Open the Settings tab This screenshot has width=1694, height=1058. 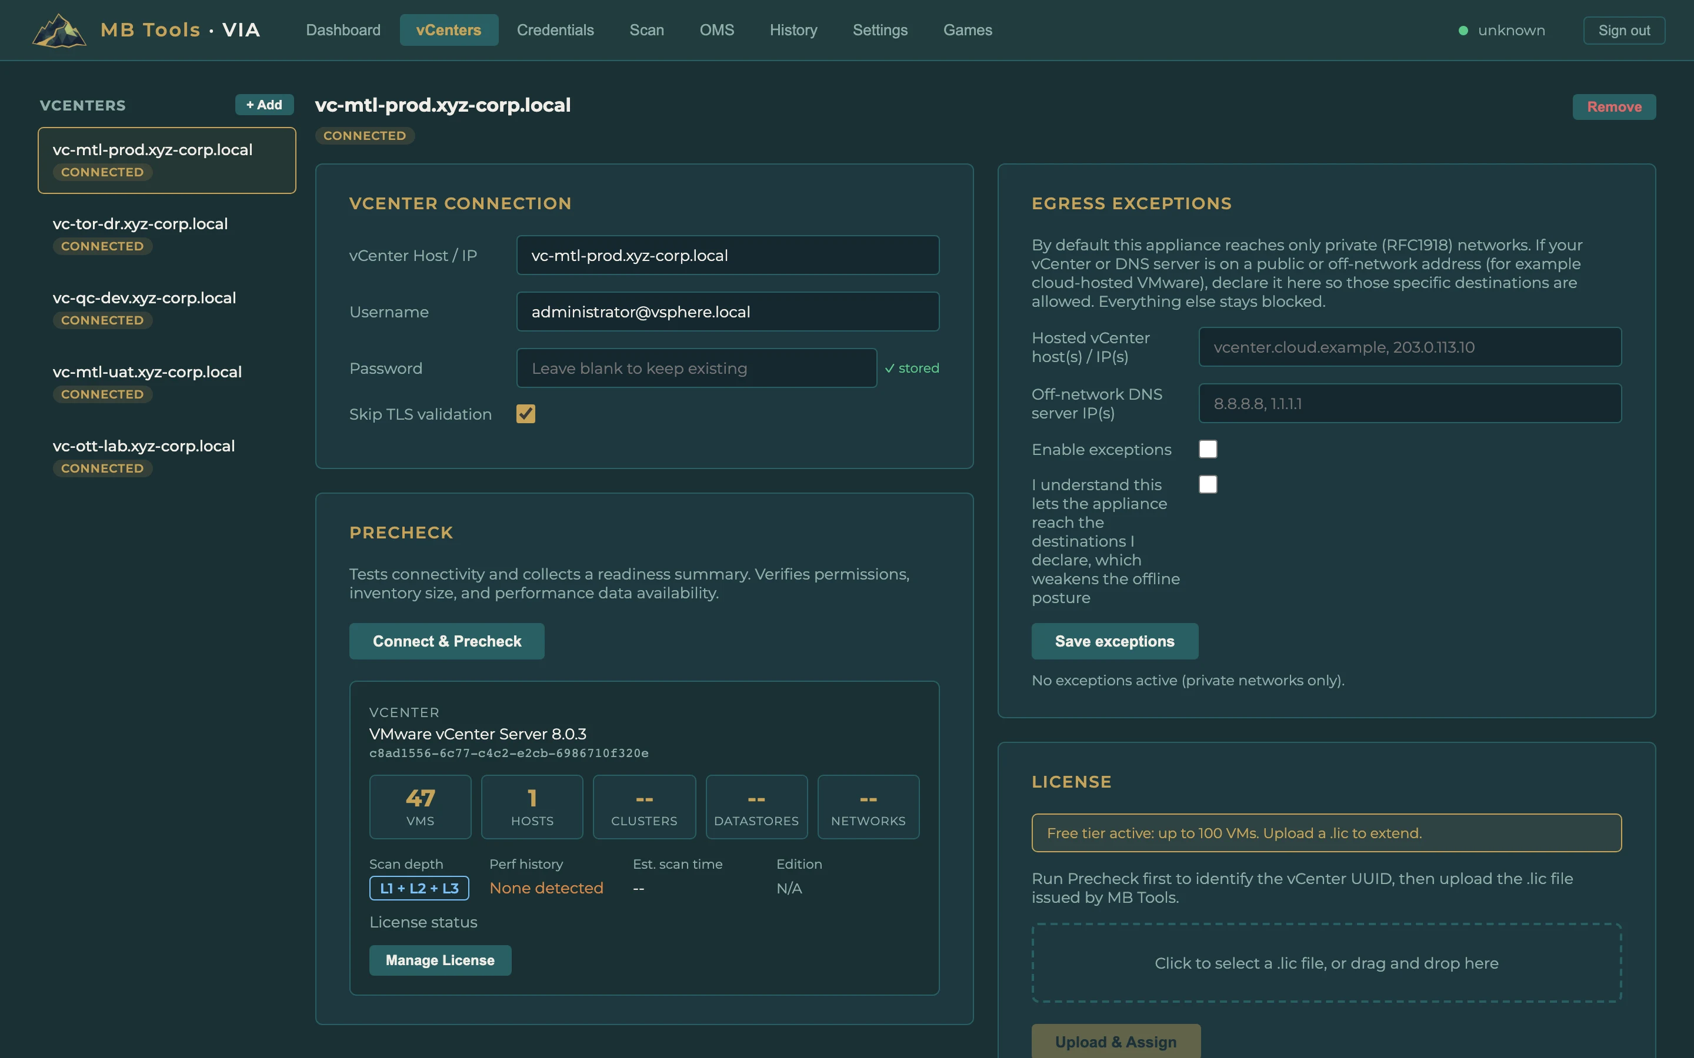[880, 30]
